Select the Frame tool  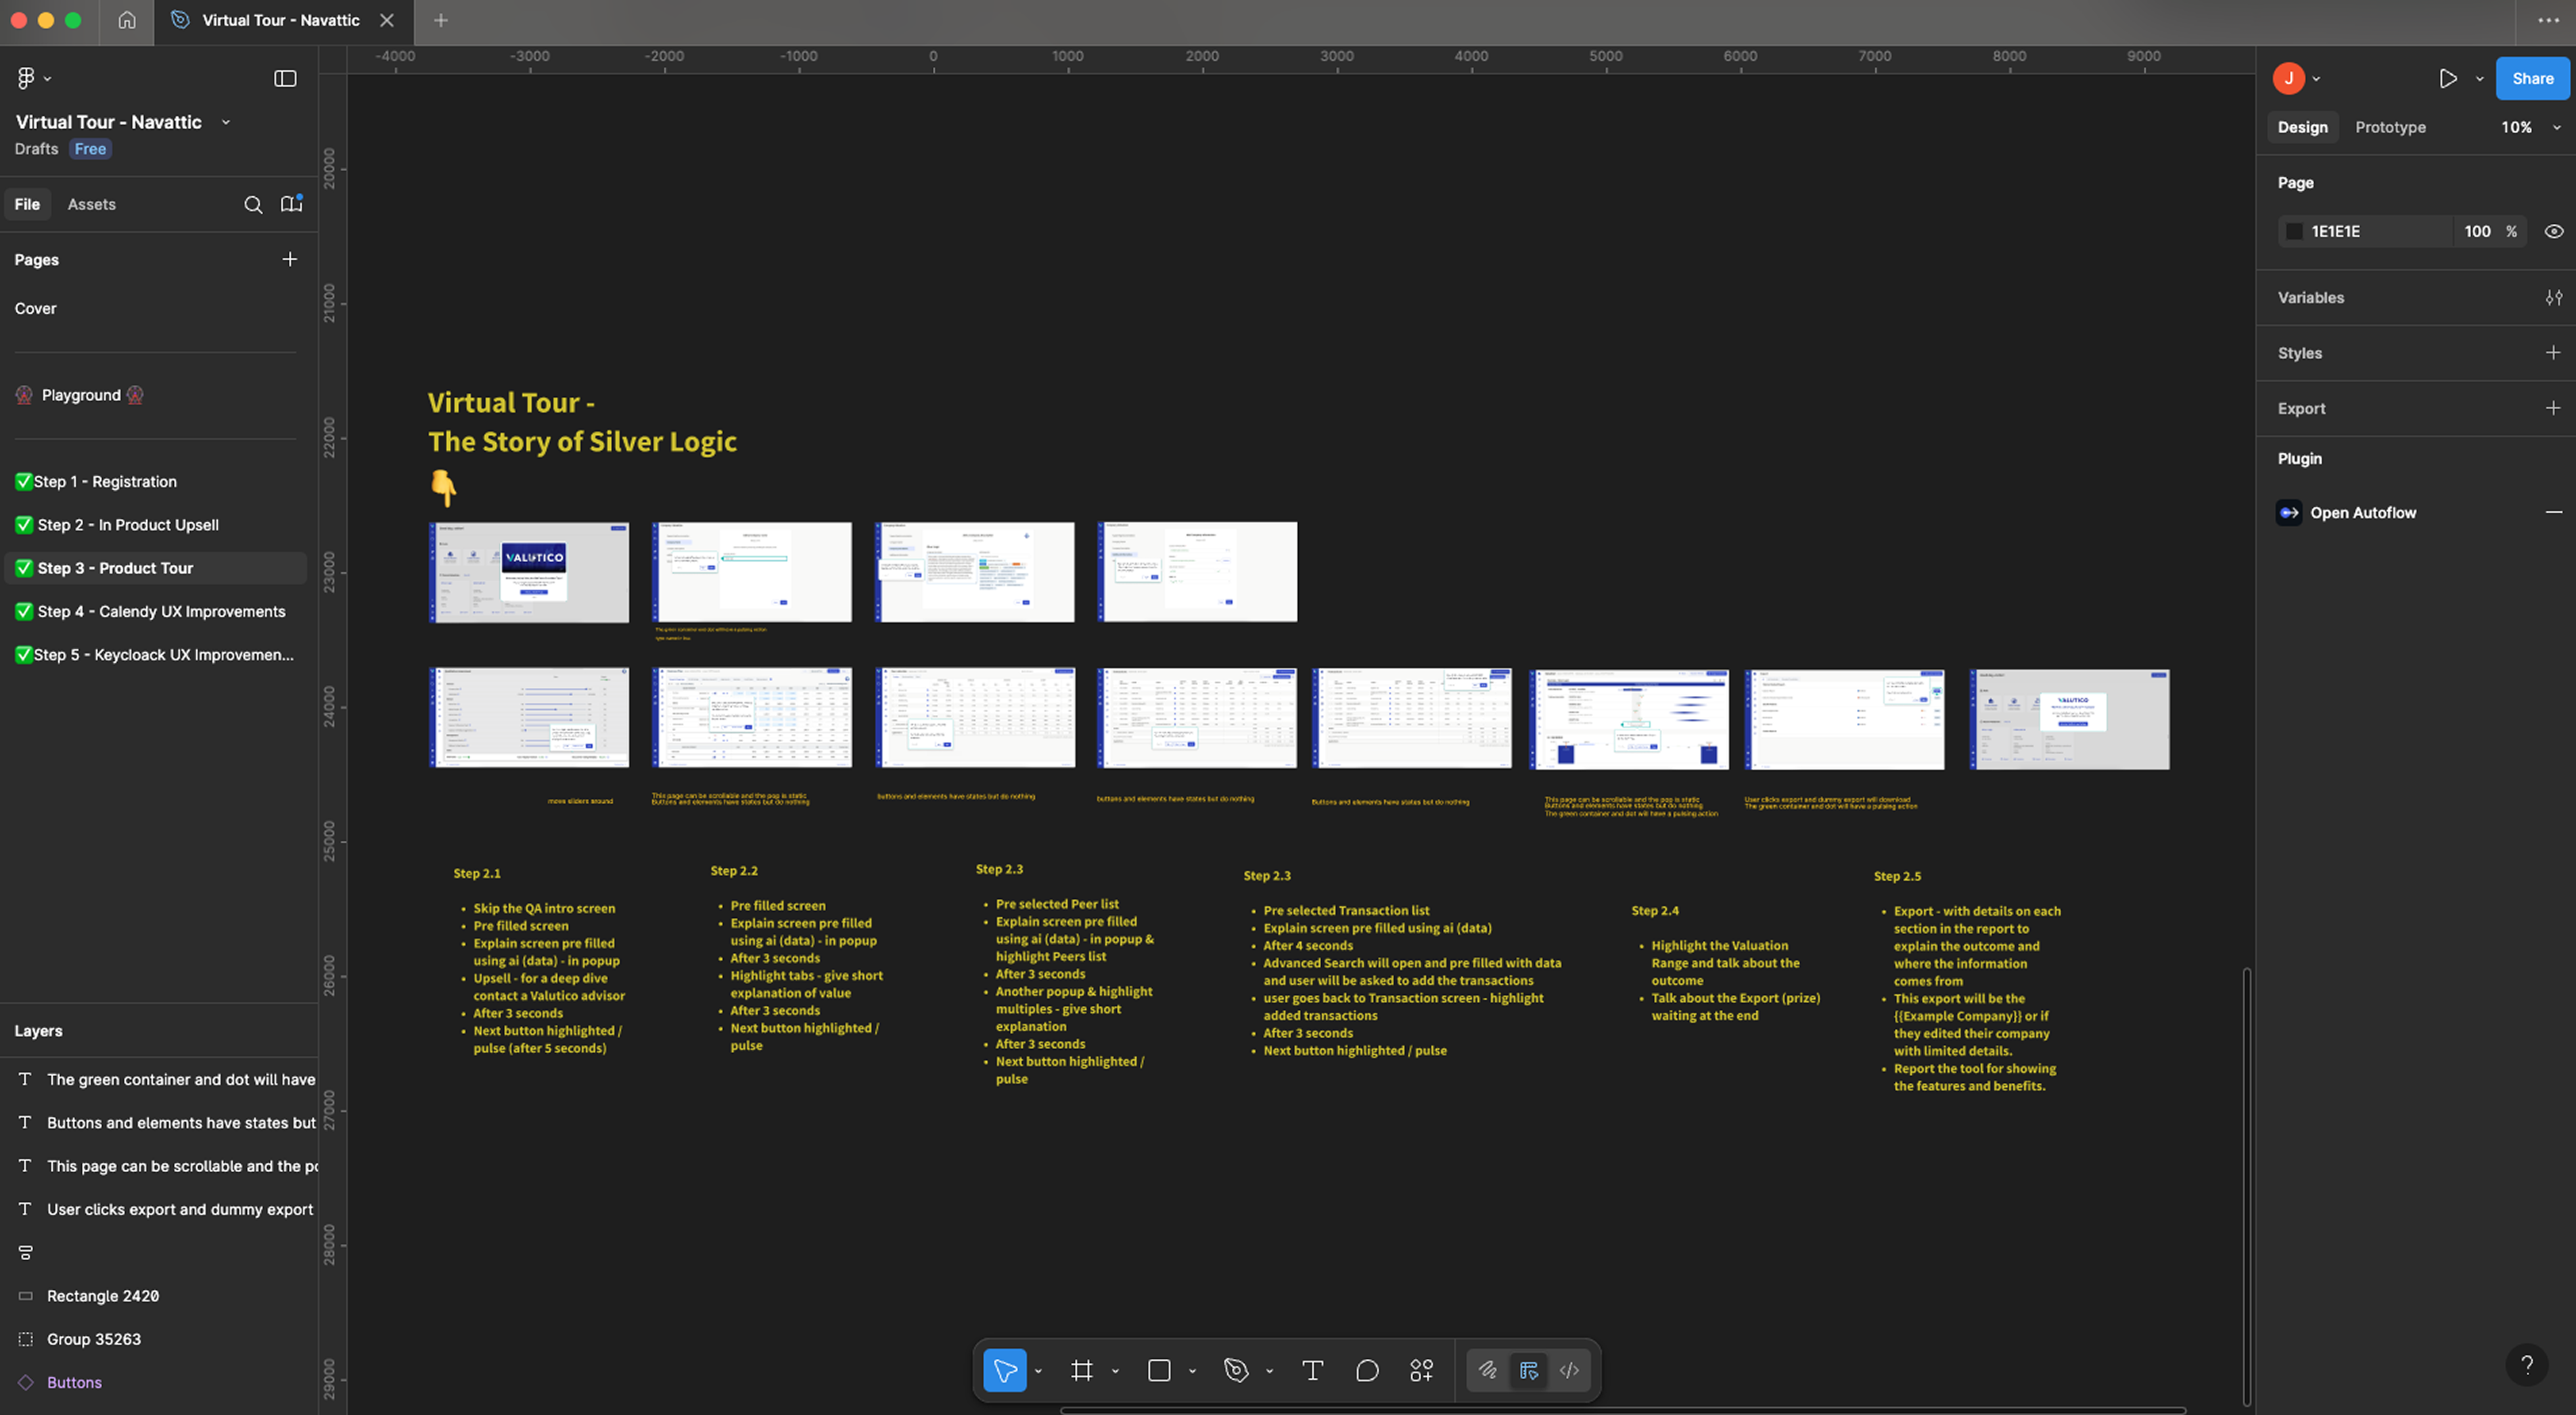click(1081, 1370)
